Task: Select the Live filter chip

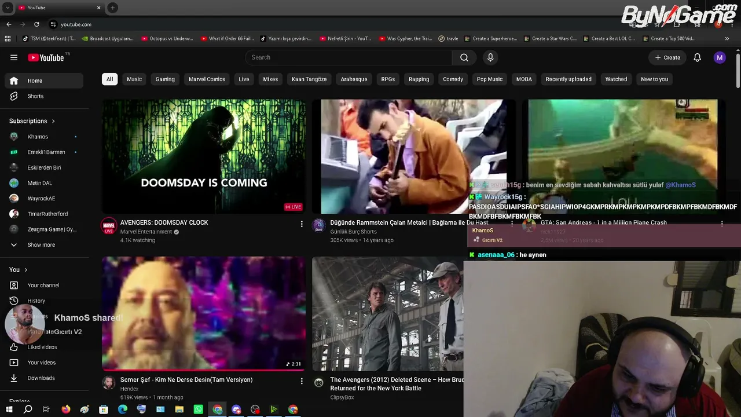Action: point(244,79)
